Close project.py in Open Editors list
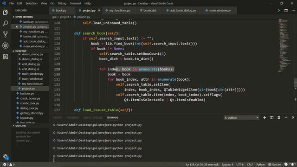This screenshot has height=167, width=297. (x=17, y=27)
